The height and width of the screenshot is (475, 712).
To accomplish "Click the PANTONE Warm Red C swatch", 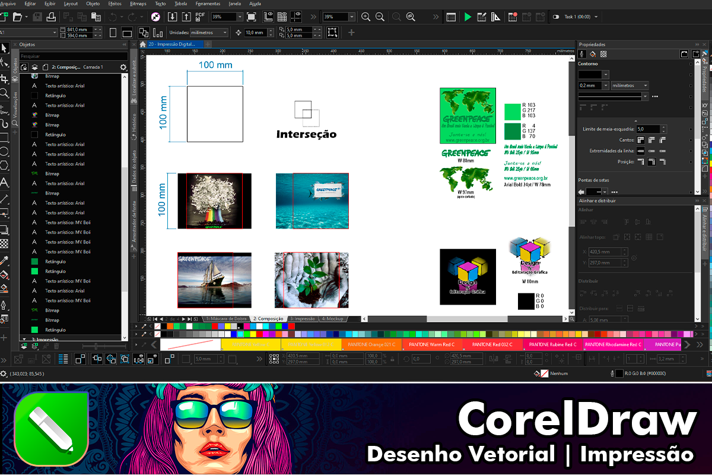I will [432, 344].
